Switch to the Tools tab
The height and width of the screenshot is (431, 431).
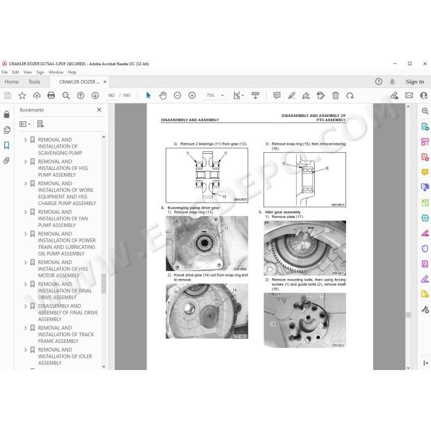coord(34,82)
